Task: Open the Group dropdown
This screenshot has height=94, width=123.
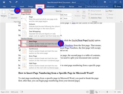Action: pos(110,14)
